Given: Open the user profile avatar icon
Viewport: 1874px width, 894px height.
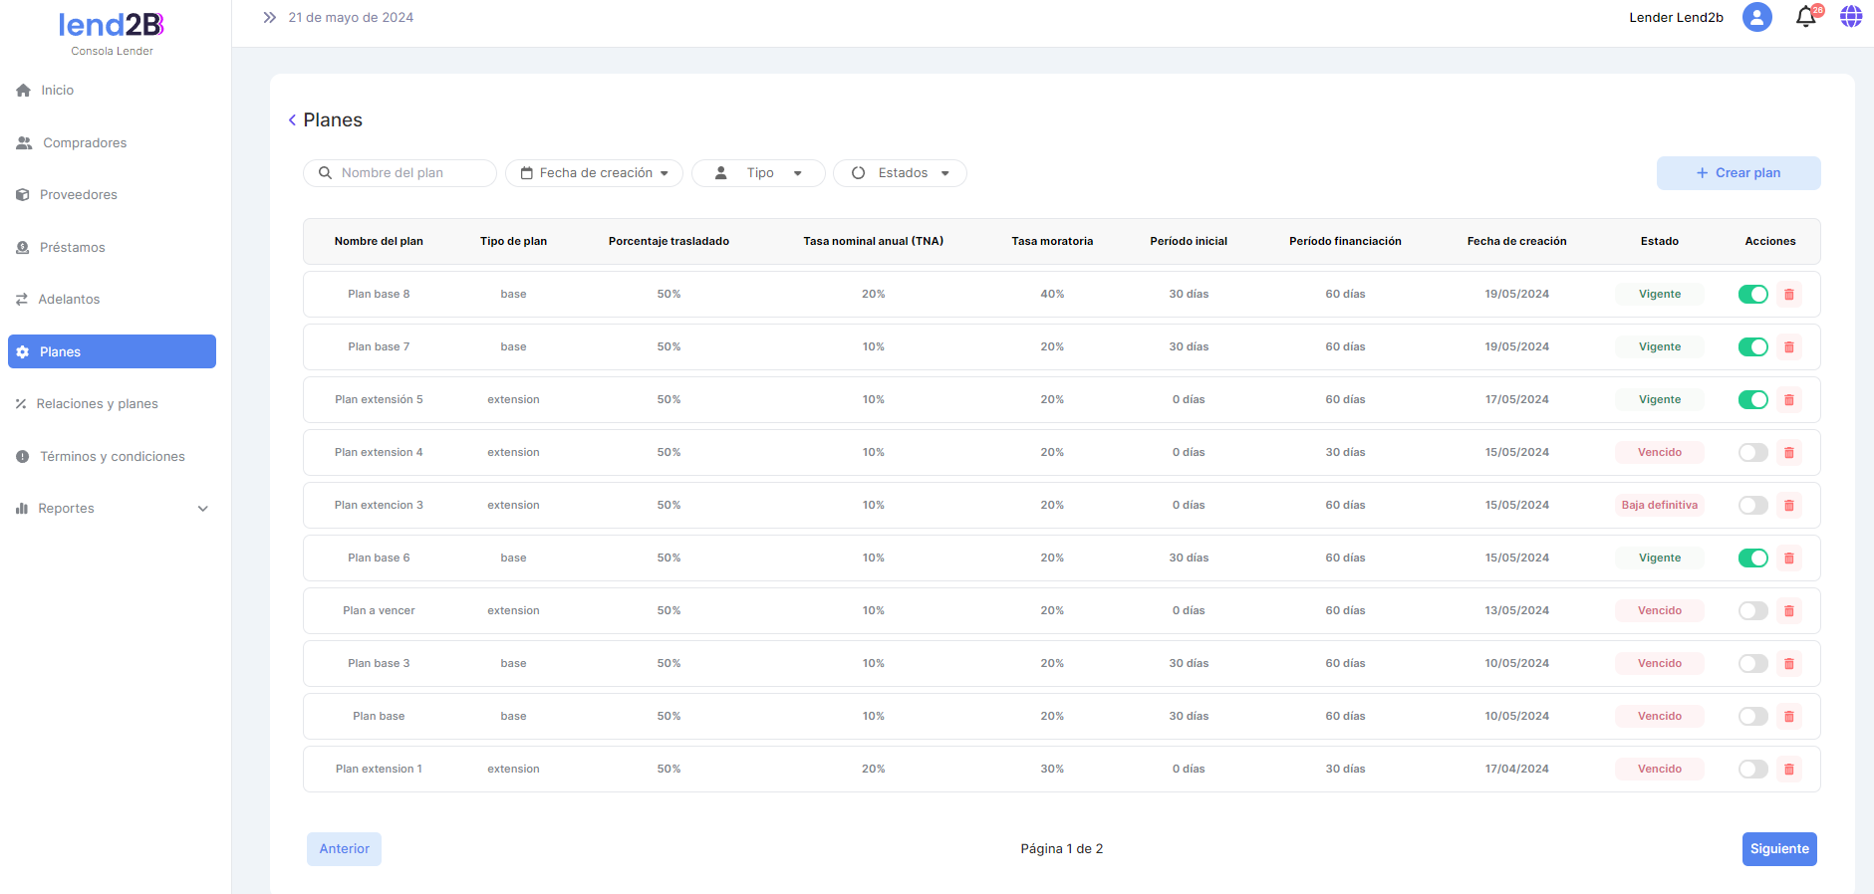Looking at the screenshot, I should (1756, 17).
